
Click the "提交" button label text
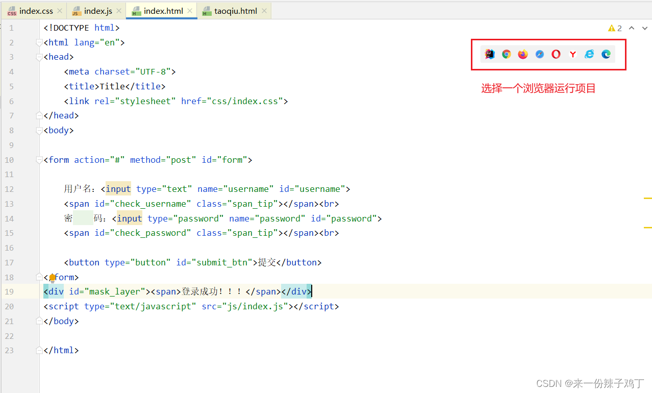(x=267, y=262)
